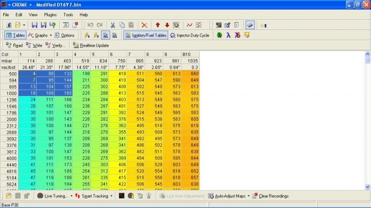Click the Save disk icon
Viewport: 371px width, 208px height.
point(34,25)
